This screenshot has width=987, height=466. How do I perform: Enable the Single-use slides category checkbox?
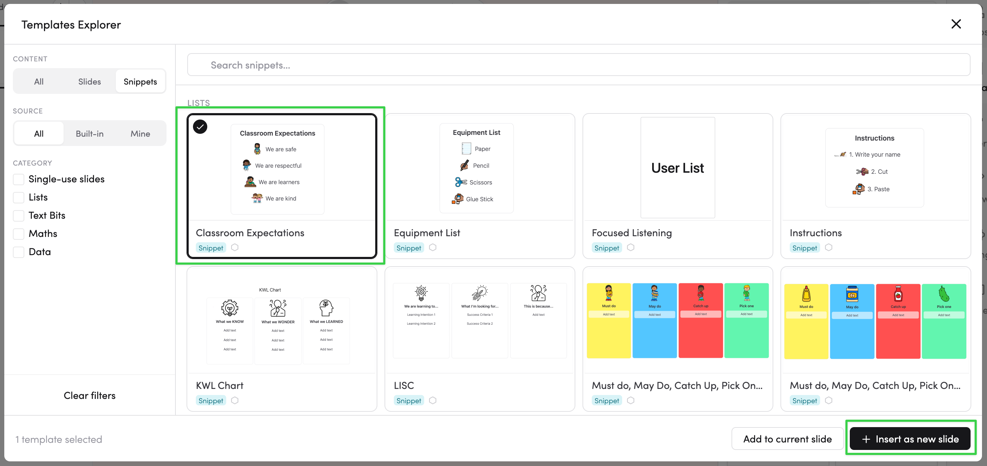[x=19, y=179]
